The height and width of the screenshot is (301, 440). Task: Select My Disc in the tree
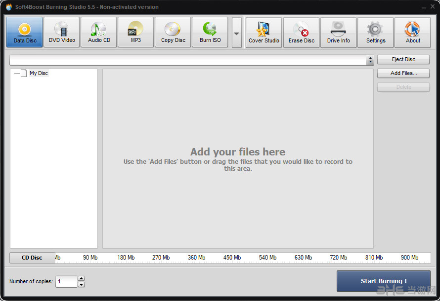click(39, 73)
